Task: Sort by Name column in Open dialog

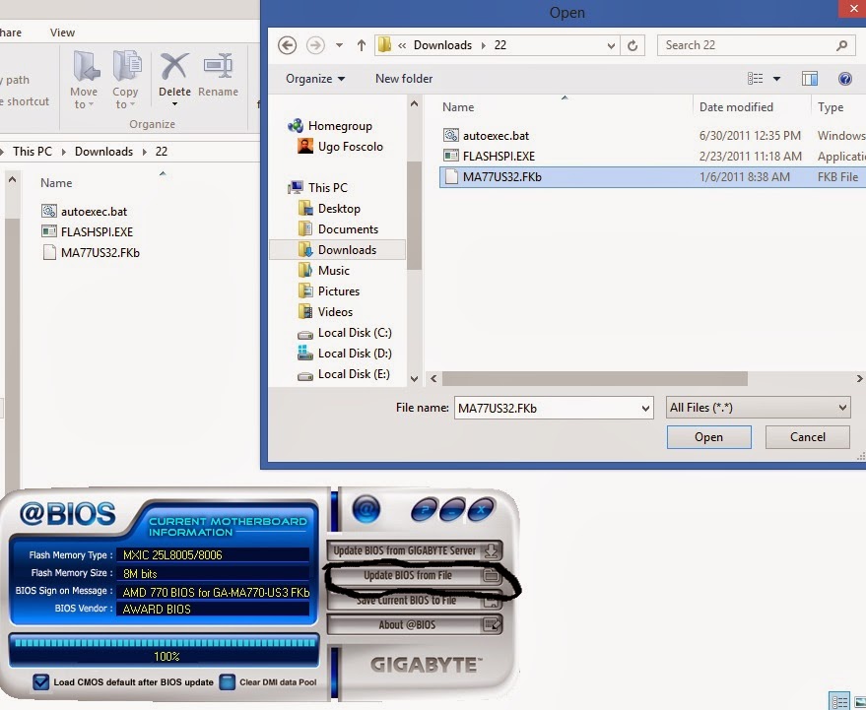Action: click(458, 107)
